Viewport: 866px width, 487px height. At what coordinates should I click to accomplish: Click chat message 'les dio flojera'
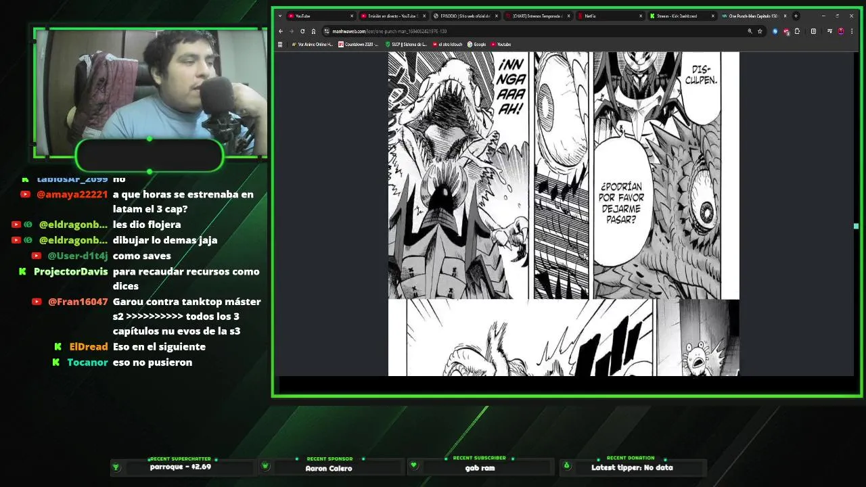point(147,225)
